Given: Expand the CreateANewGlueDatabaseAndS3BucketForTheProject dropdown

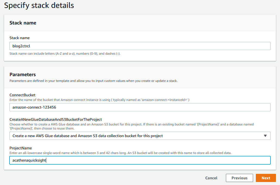Looking at the screenshot, I should pyautogui.click(x=140, y=135).
